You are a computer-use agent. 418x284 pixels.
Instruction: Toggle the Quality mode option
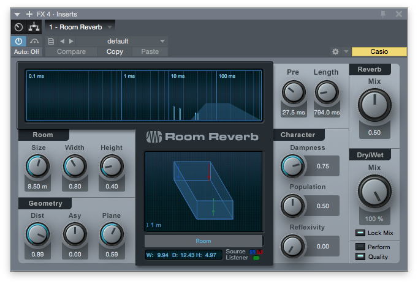tap(360, 256)
